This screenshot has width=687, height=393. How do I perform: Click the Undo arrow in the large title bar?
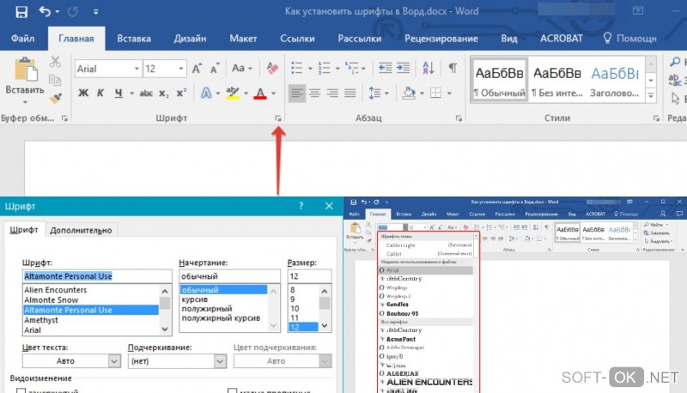tap(45, 11)
